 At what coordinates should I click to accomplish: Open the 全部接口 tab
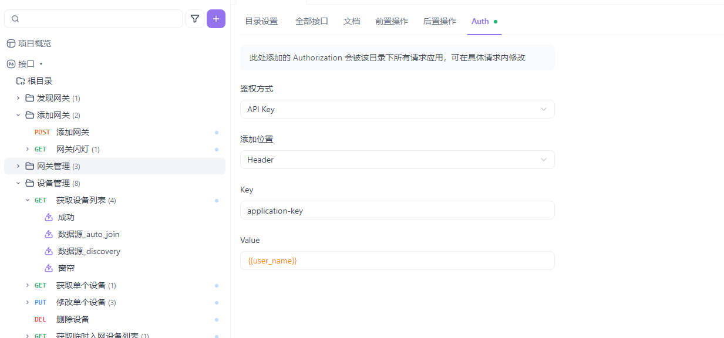(x=312, y=21)
